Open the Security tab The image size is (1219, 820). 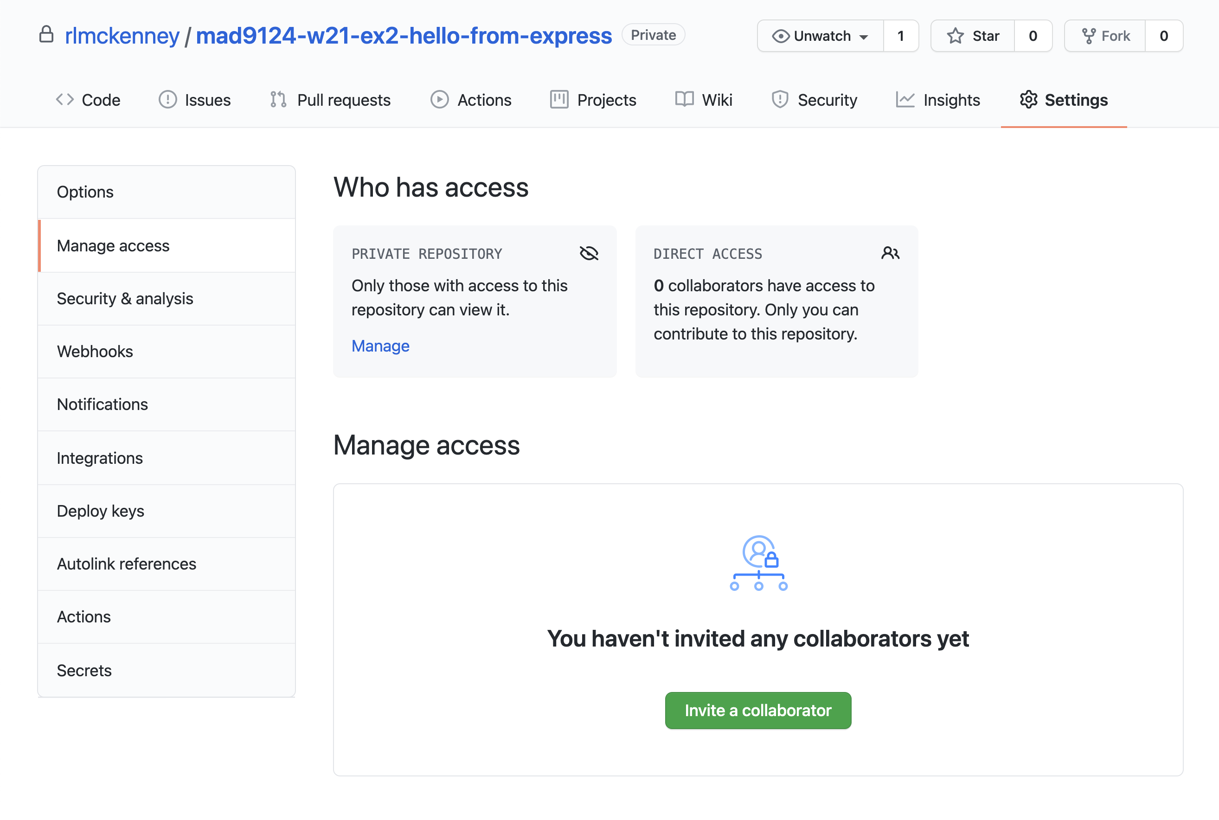[x=814, y=99]
